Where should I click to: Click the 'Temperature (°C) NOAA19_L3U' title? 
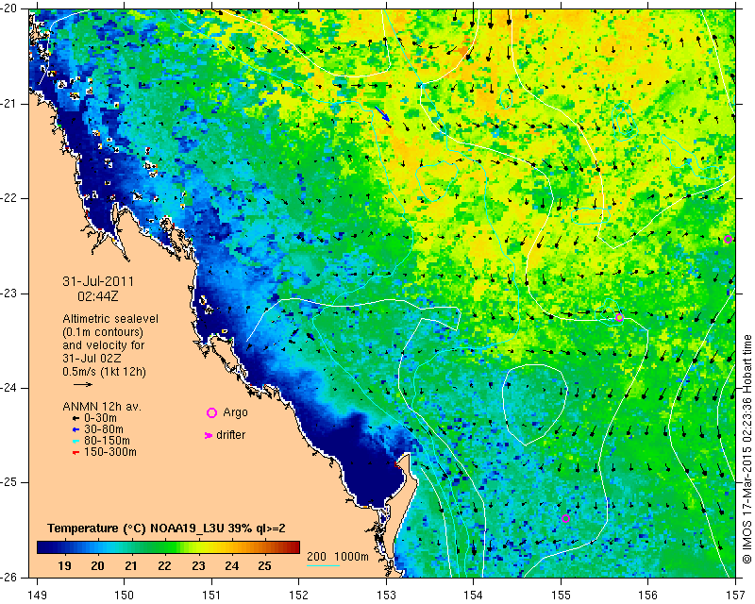tap(136, 528)
